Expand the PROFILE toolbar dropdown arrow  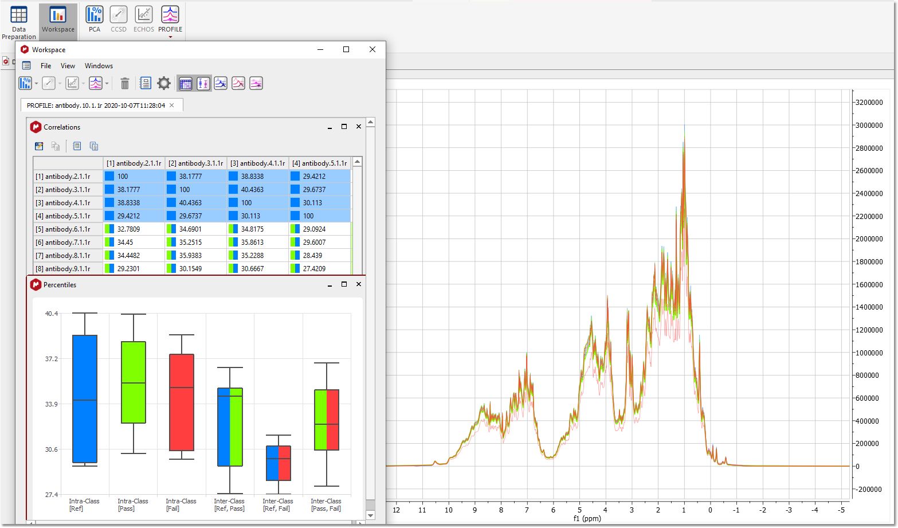point(107,84)
